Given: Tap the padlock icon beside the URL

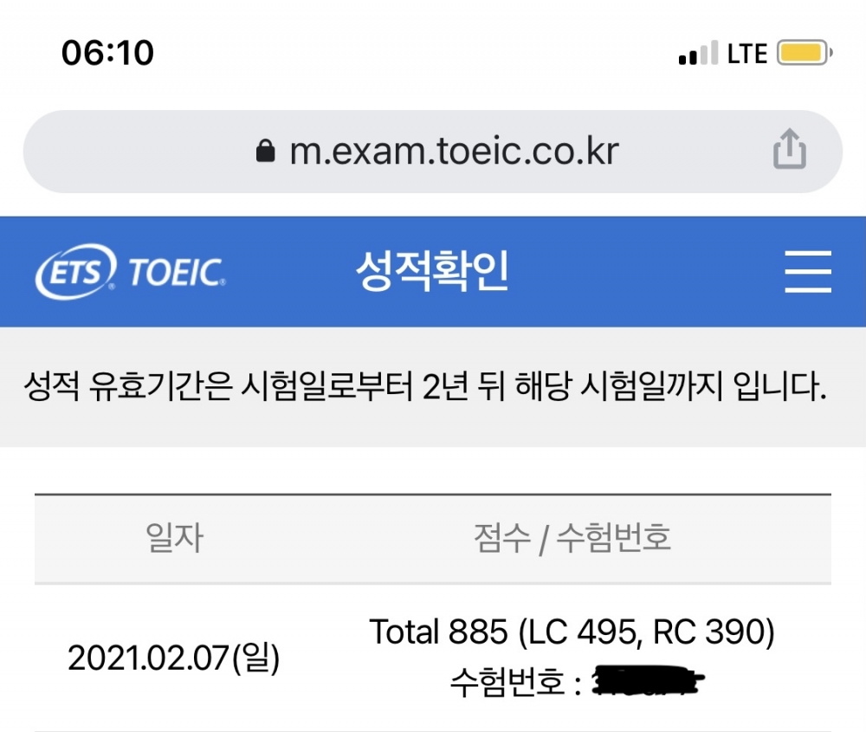Looking at the screenshot, I should coord(266,150).
